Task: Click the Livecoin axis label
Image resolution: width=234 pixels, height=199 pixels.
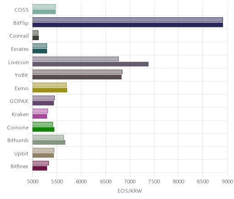Action: pos(18,62)
